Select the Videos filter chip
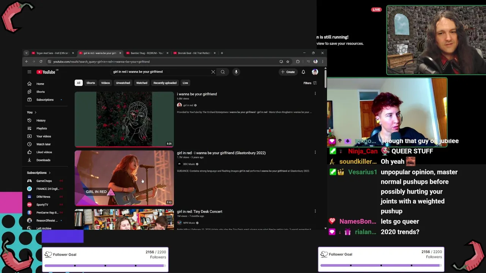Viewport: 486px width, 273px height. point(106,83)
